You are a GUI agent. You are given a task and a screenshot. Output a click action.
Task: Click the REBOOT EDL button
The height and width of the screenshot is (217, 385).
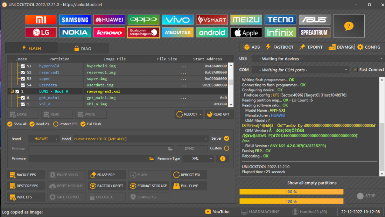[189, 175]
